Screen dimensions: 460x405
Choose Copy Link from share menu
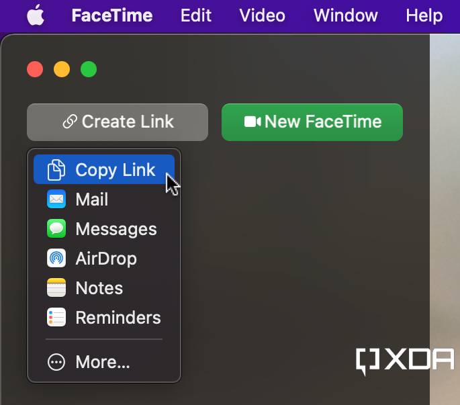104,169
